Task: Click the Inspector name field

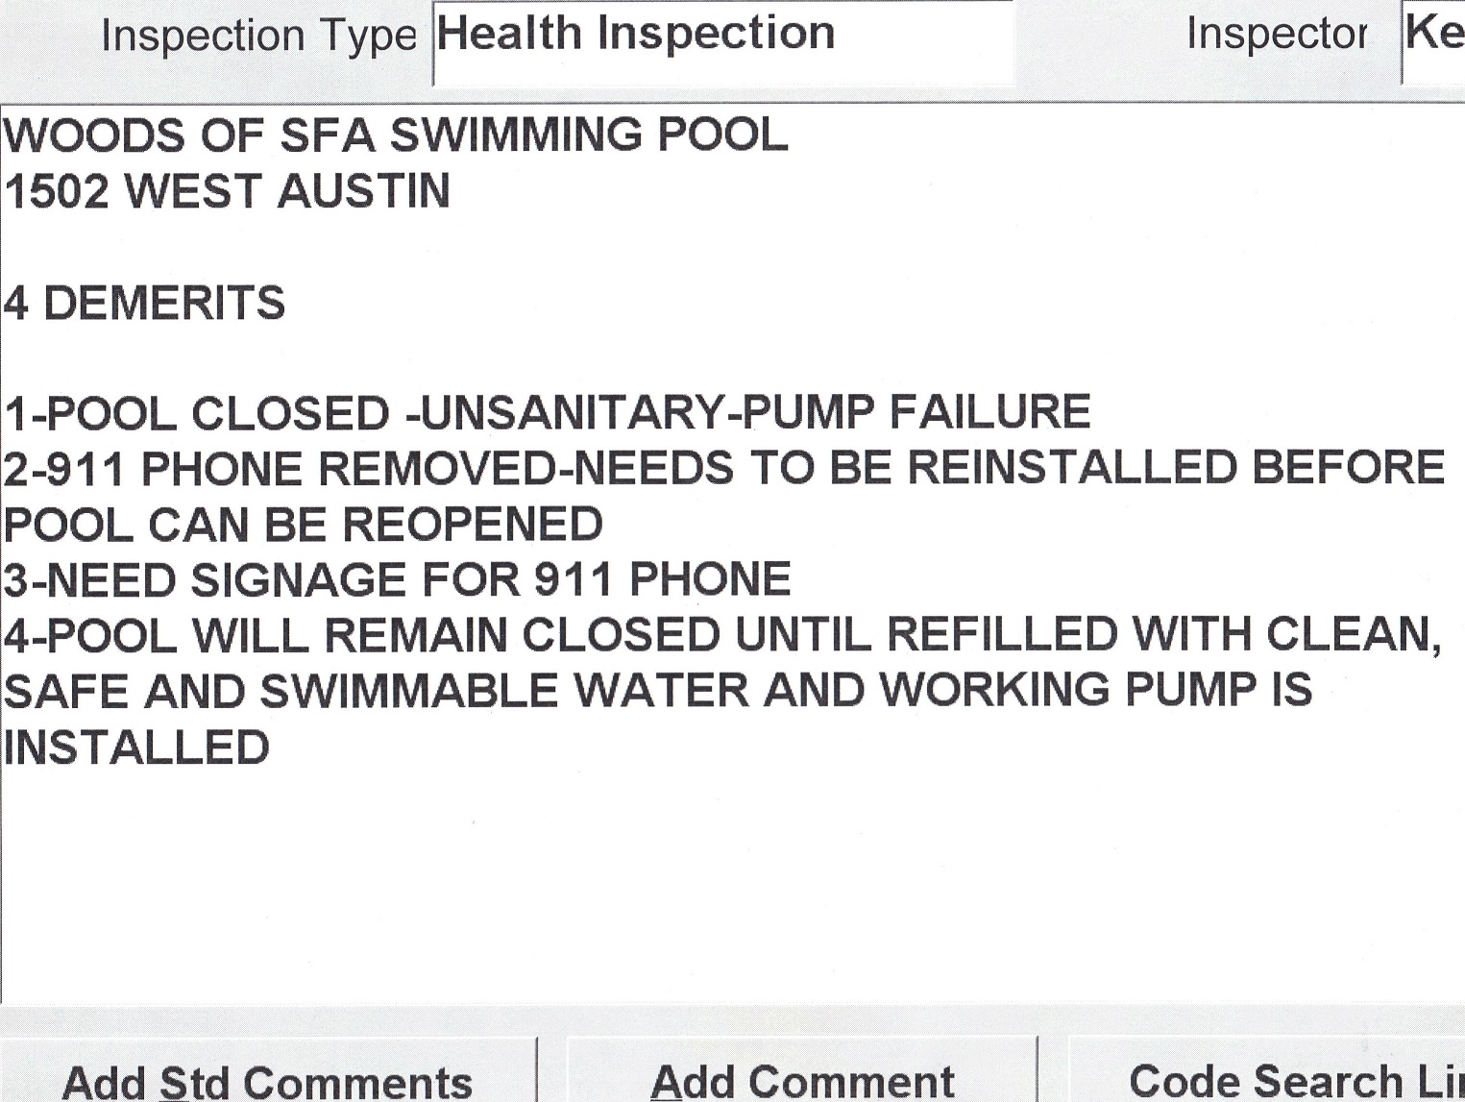Action: pyautogui.click(x=1433, y=37)
